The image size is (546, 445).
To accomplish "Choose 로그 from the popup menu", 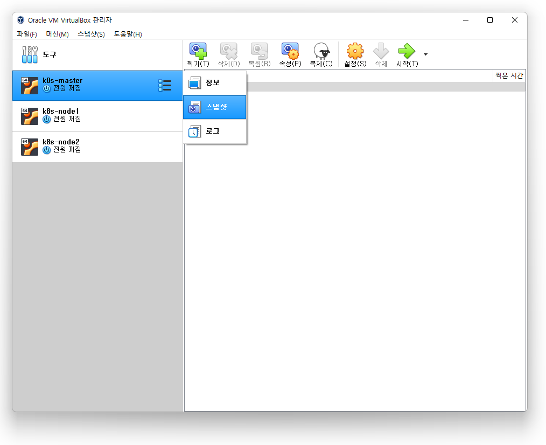I will click(215, 131).
